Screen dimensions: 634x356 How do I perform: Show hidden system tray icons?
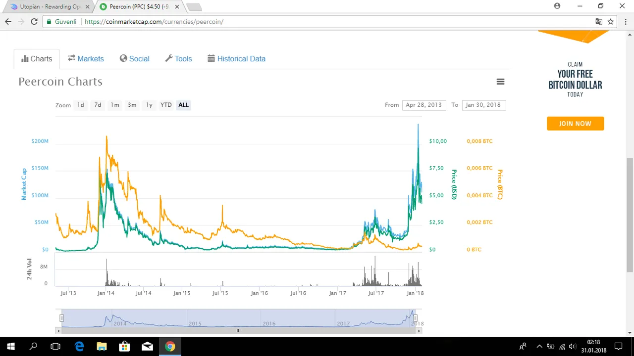click(539, 347)
